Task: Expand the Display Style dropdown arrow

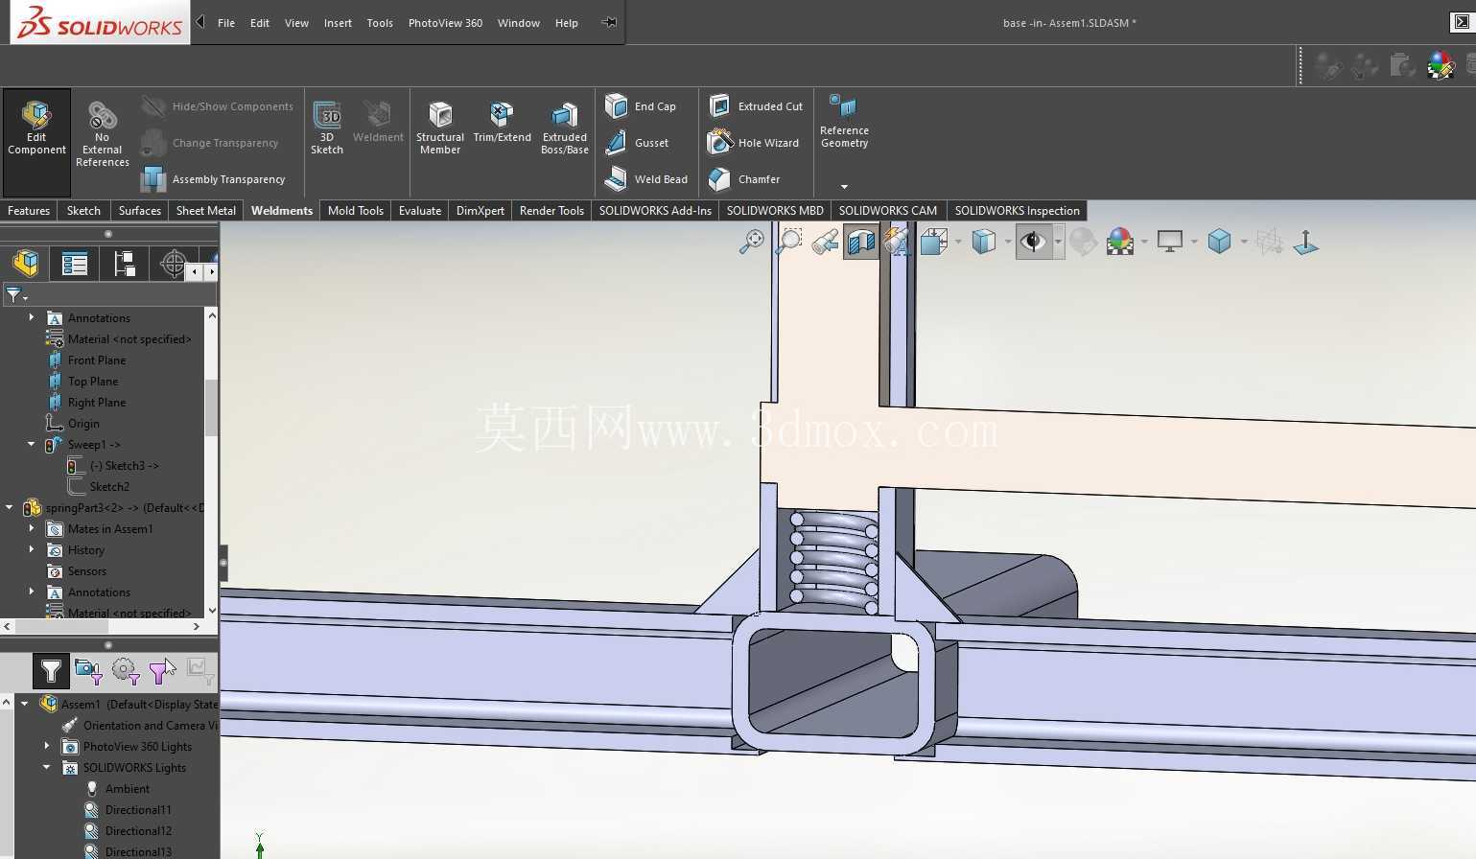Action: click(x=1008, y=242)
